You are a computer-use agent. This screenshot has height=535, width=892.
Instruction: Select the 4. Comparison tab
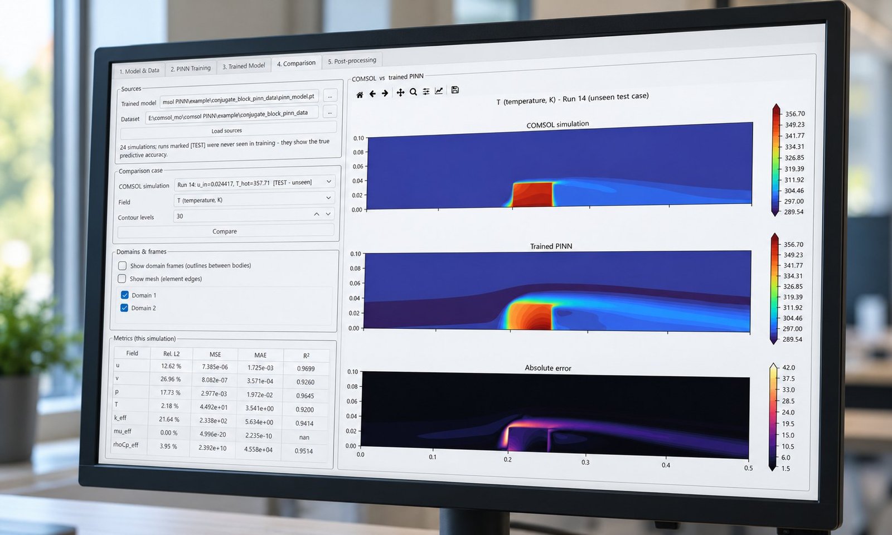[296, 64]
